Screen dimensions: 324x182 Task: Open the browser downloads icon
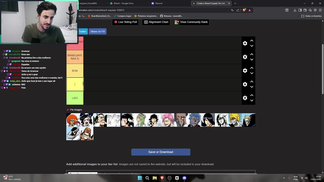tap(295, 10)
